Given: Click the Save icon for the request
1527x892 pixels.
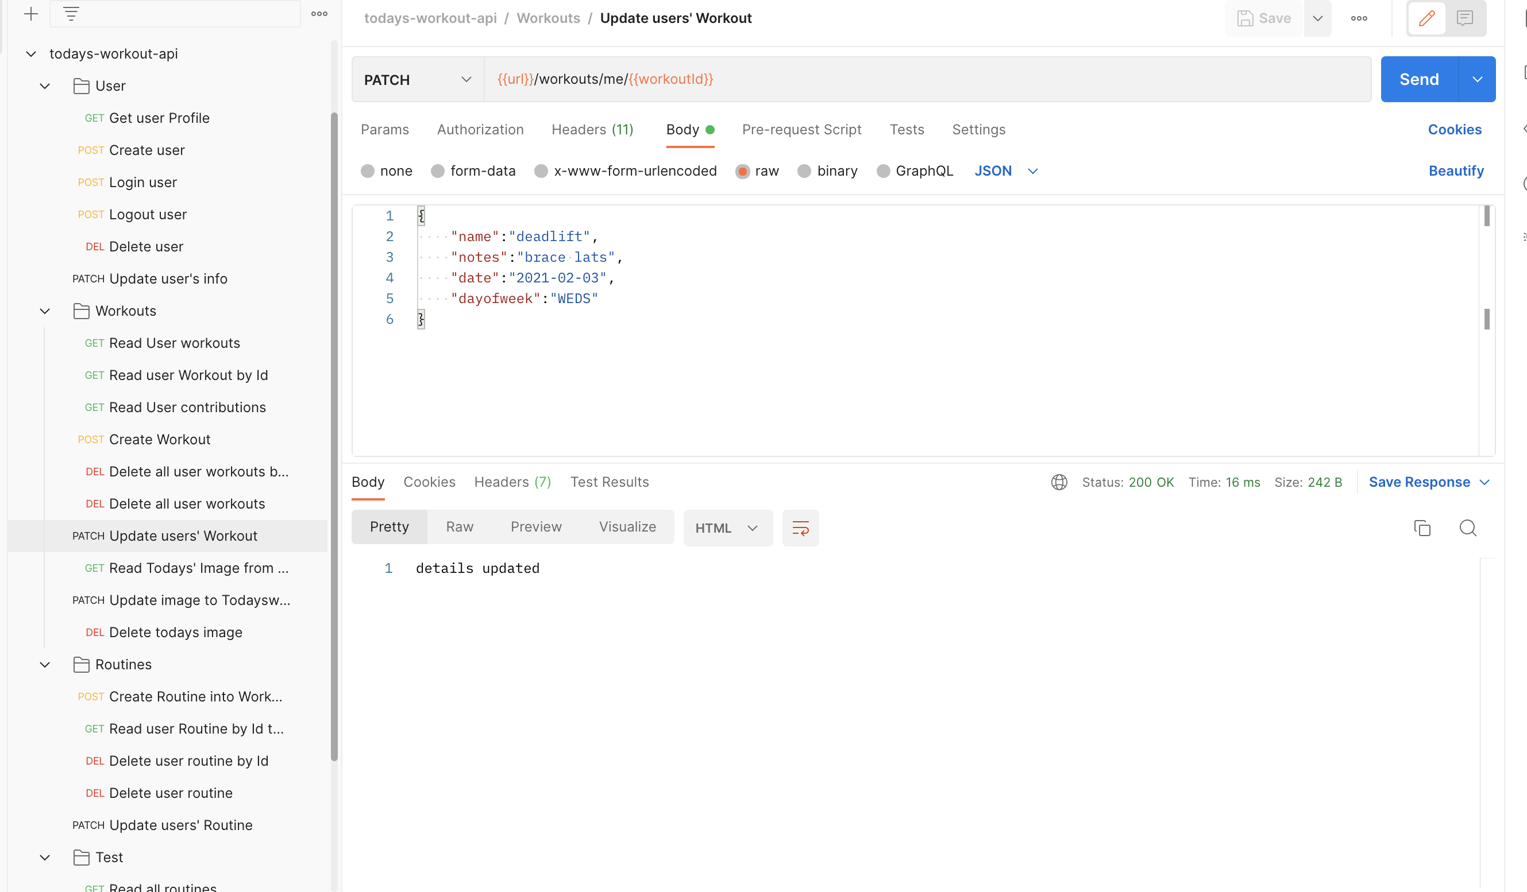Looking at the screenshot, I should point(1246,18).
